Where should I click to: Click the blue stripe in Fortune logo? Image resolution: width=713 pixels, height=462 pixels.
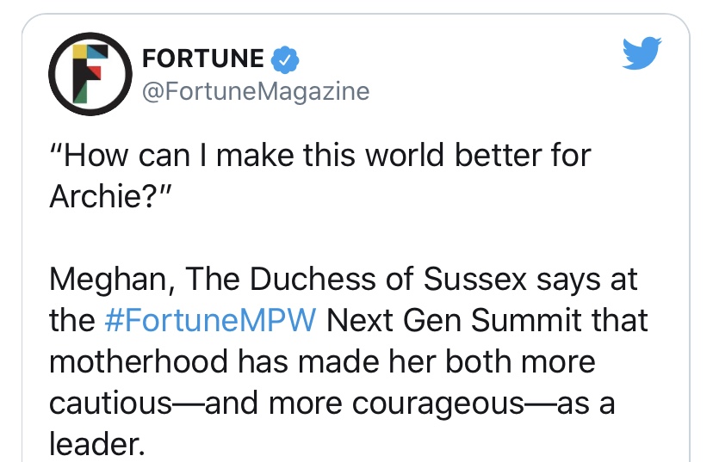pyautogui.click(x=93, y=50)
